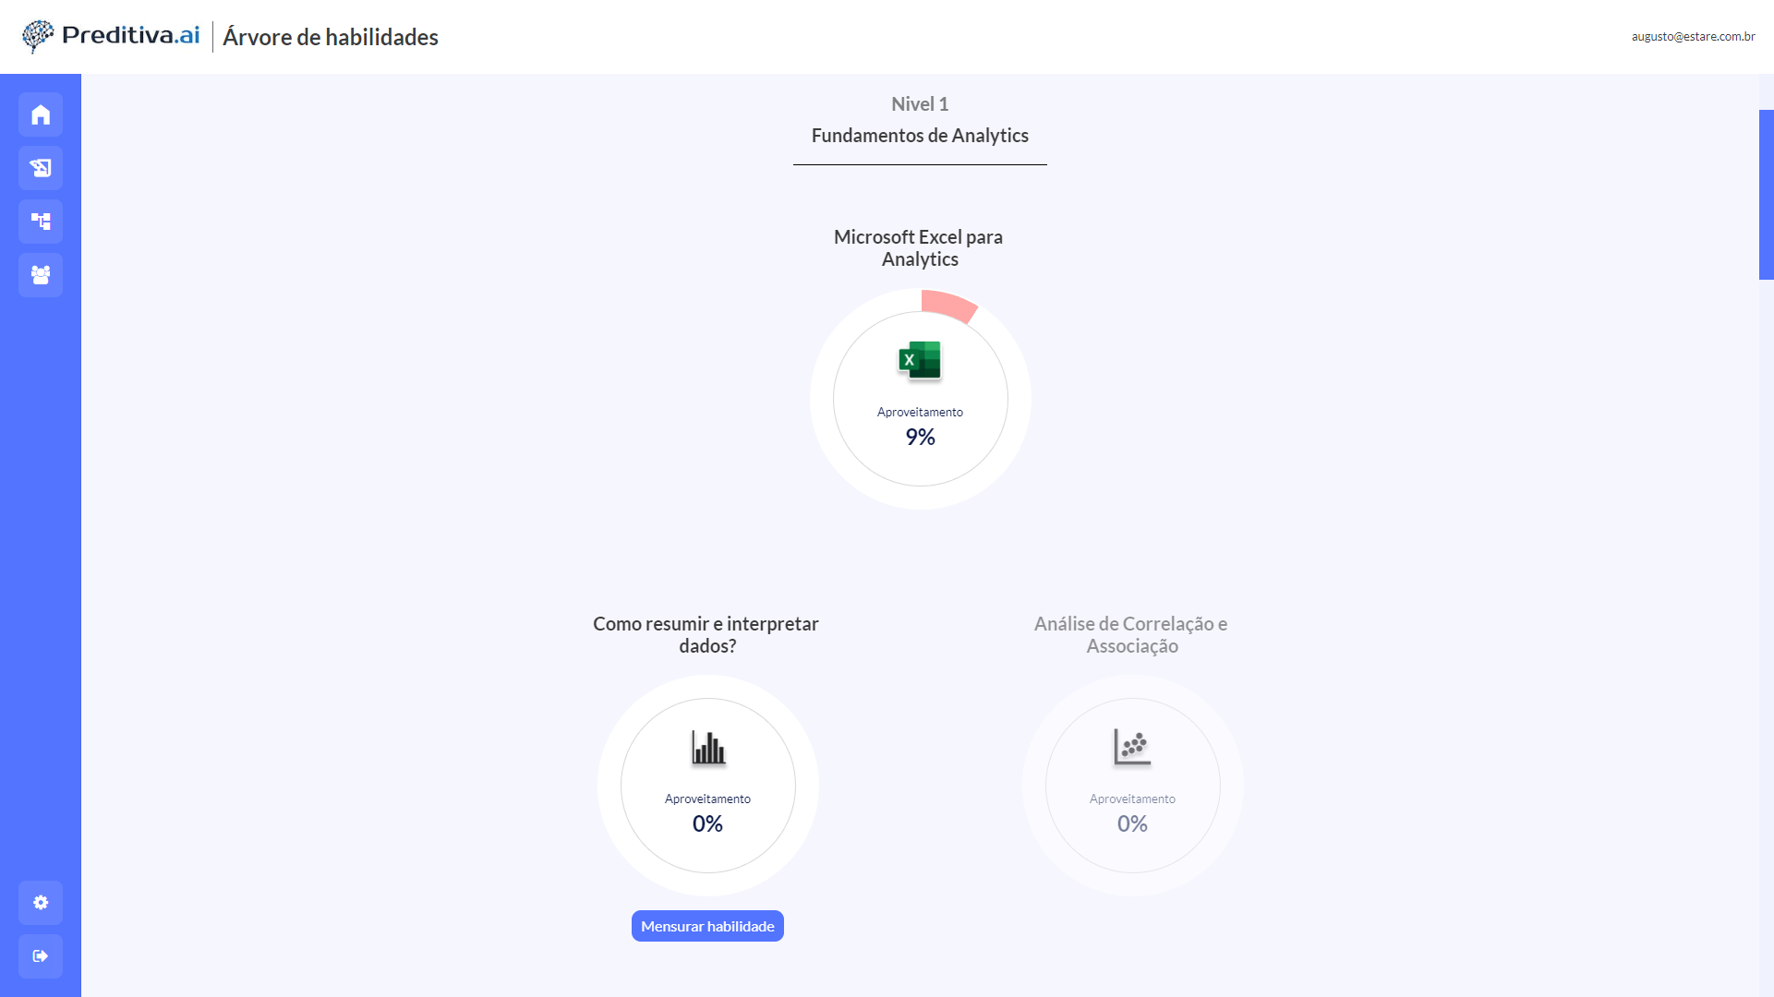Open the users group sidebar icon
The width and height of the screenshot is (1774, 997).
(41, 275)
